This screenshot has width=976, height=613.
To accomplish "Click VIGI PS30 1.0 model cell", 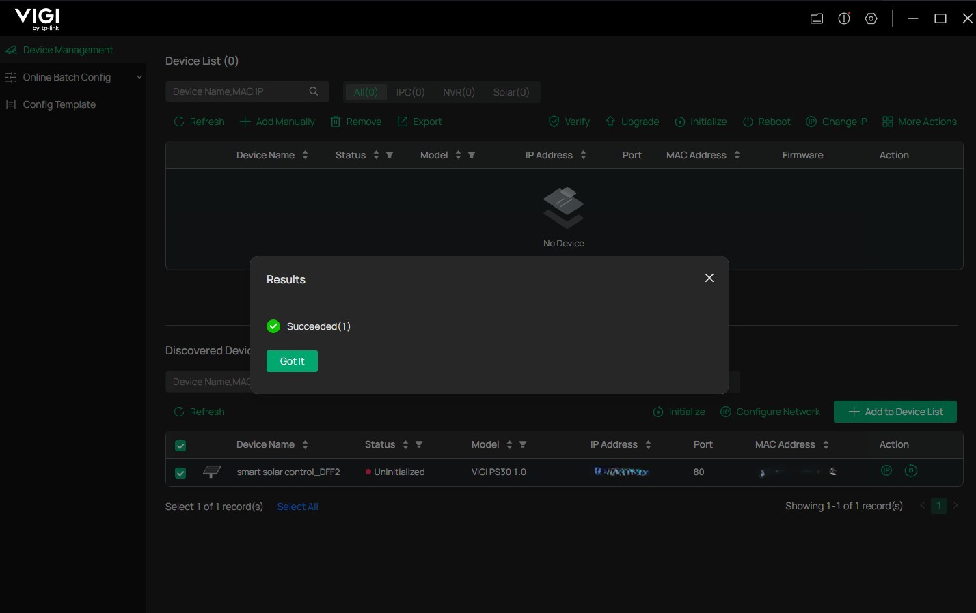I will [x=499, y=472].
